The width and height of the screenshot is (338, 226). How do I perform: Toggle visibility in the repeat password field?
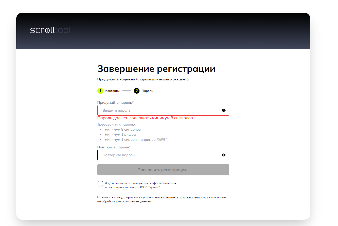tap(223, 155)
